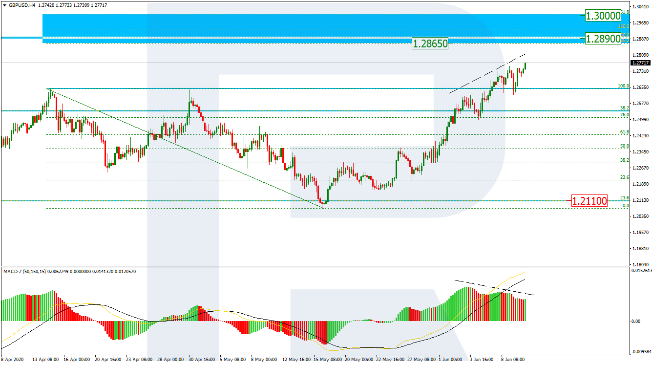The width and height of the screenshot is (652, 365).
Task: Select the MACD-2 (50,150,15) indicator label
Action: click(24, 271)
